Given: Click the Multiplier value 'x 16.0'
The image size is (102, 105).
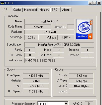Looking at the screenshot, I should [x=36, y=81].
